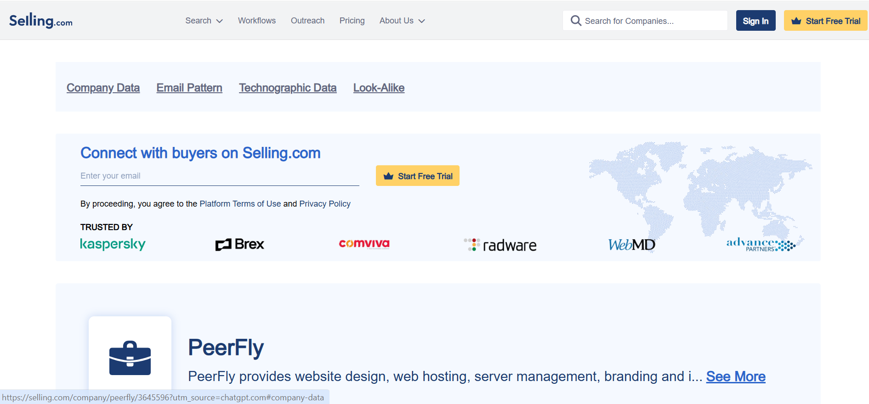The image size is (869, 404).
Task: Jump to Technographic Data section
Action: tap(288, 88)
